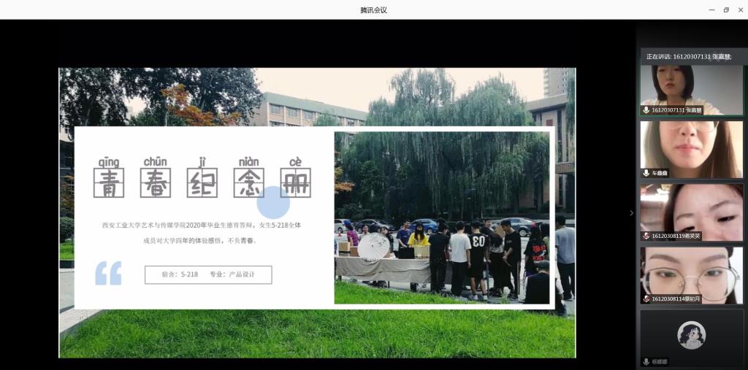Click the campus event photo on slide
Image resolution: width=748 pixels, height=370 pixels.
tap(441, 217)
